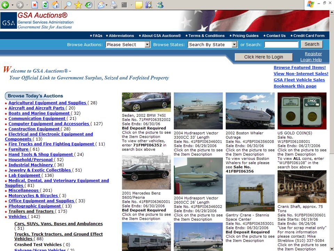Open Trailers and Tractors category
Viewport: 334px width, 251px height.
(x=31, y=211)
